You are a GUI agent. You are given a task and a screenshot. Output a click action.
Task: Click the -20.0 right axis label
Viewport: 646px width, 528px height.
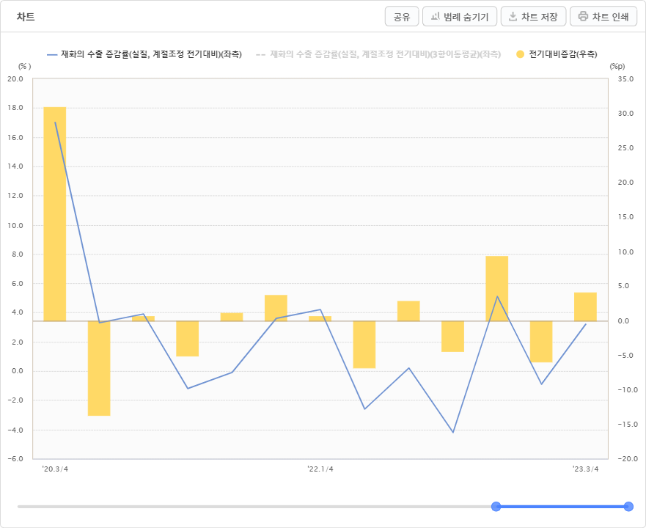pos(627,459)
